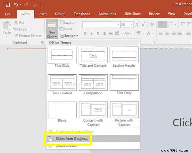The image size is (192, 153).
Task: Toggle Text Shadow formatting
Action: click(104, 33)
